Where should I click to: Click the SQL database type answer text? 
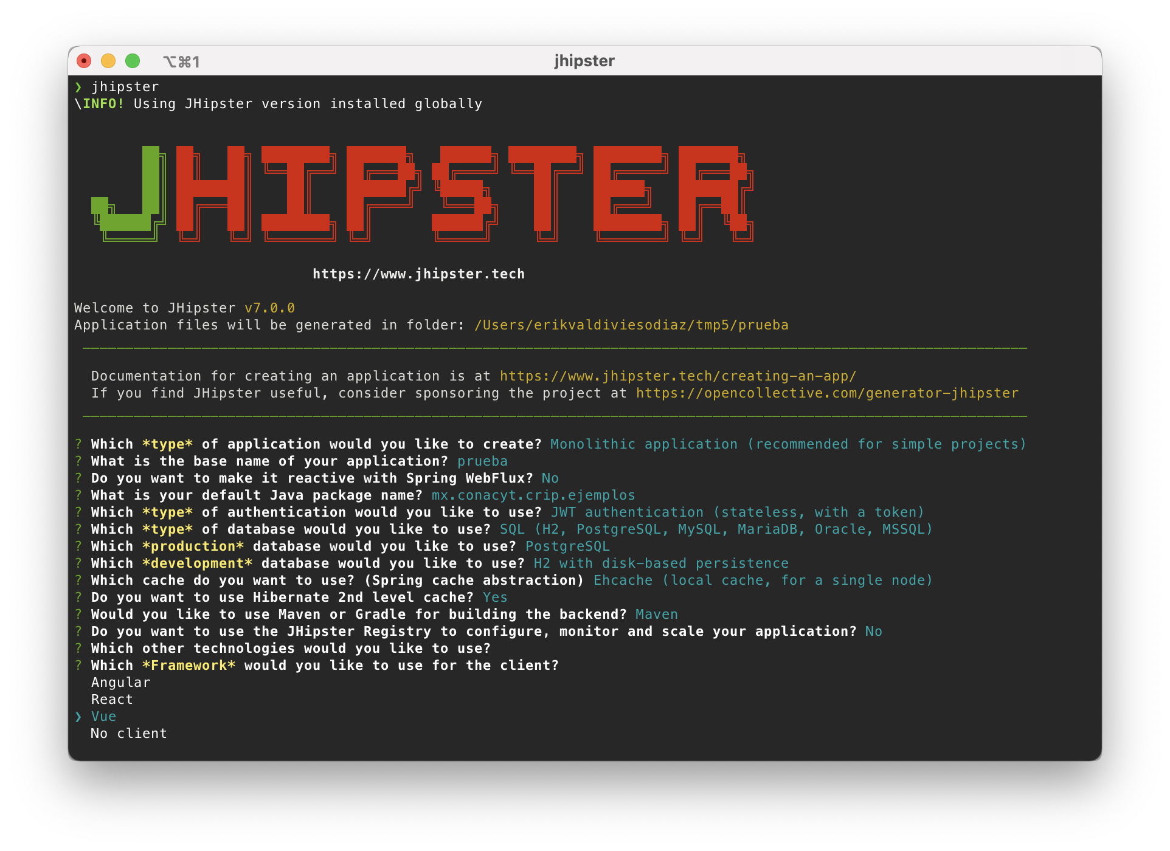point(716,529)
